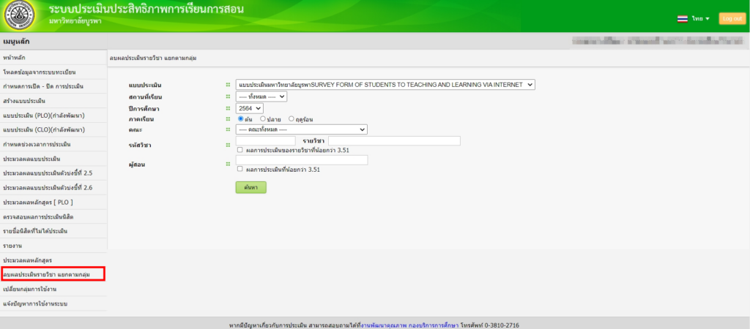Click the Thai flag language icon
Viewport: 750px width, 329px height.
pyautogui.click(x=682, y=18)
